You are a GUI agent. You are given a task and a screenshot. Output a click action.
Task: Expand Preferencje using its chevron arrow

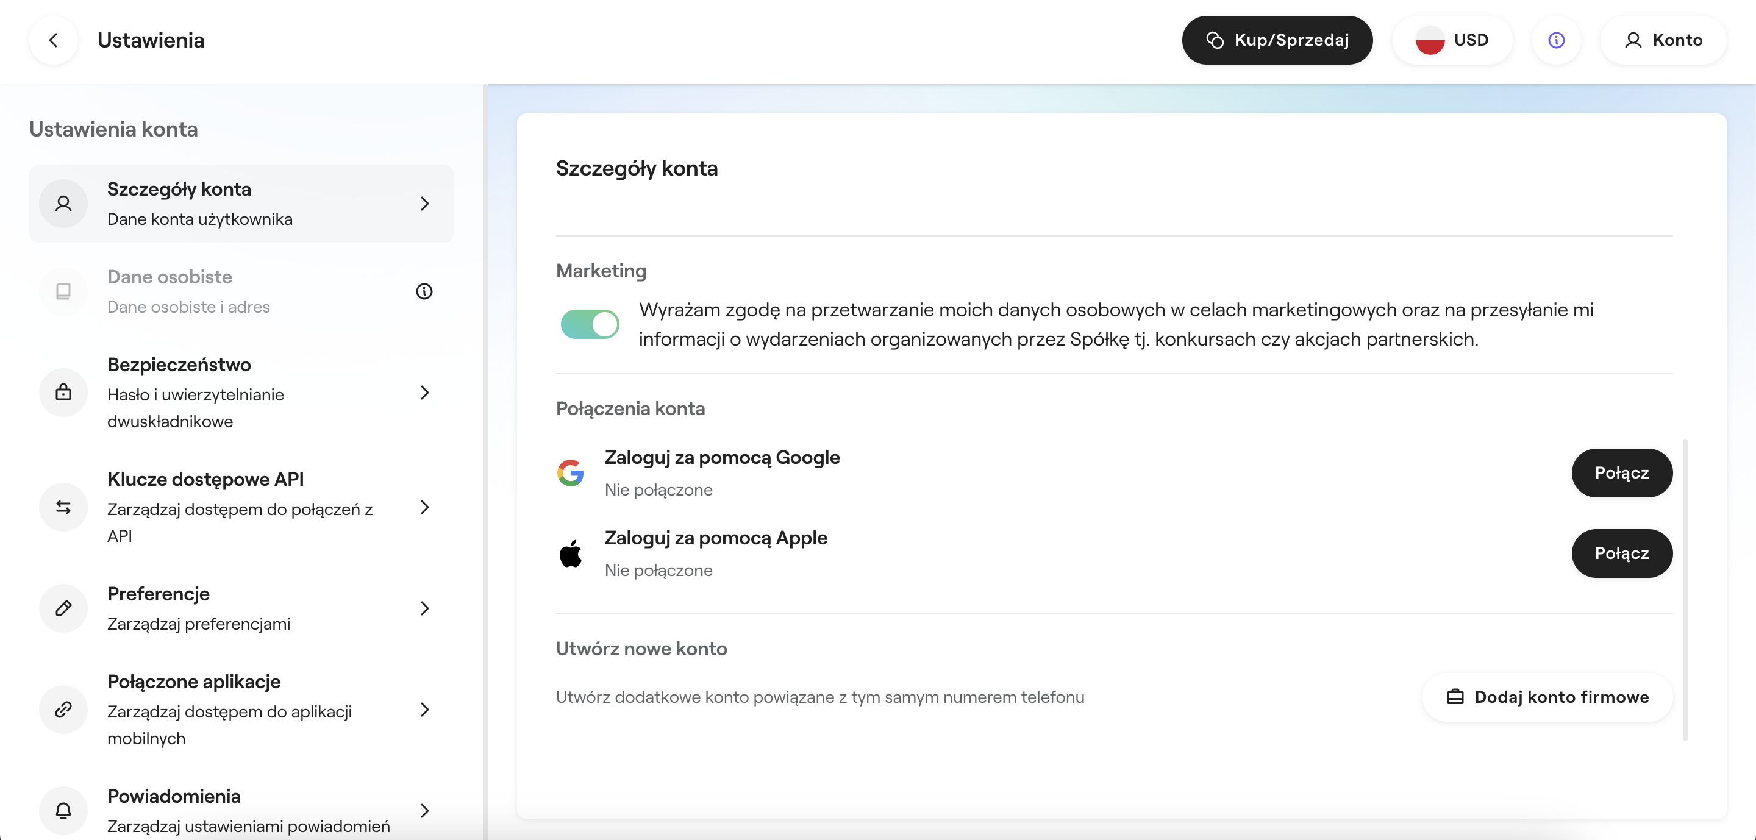pos(425,608)
